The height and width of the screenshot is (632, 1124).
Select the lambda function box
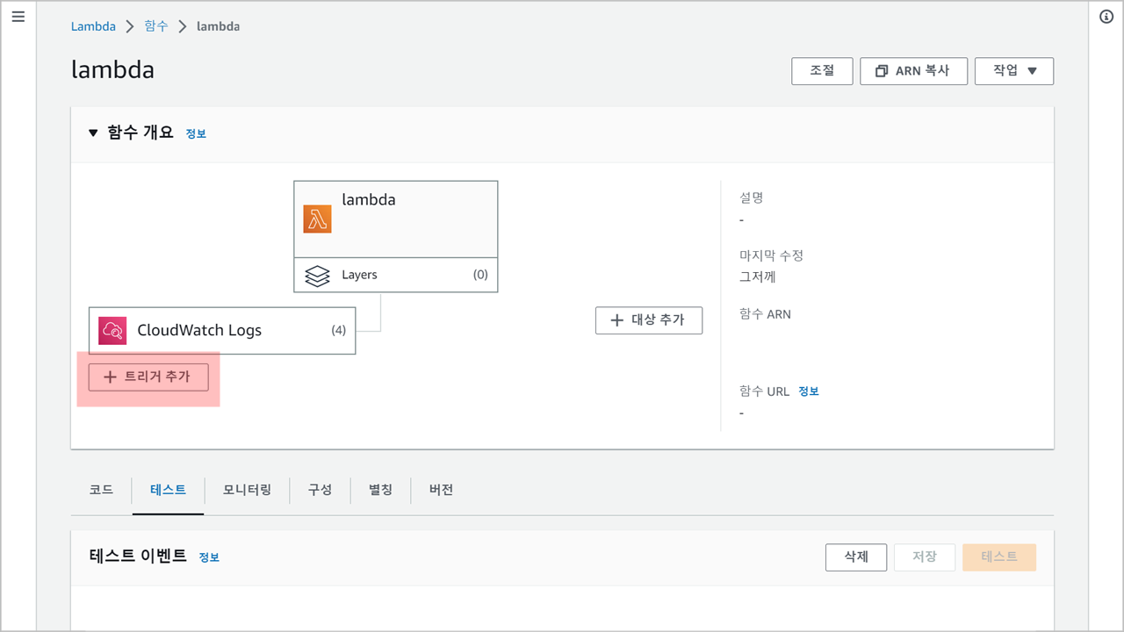coord(396,219)
